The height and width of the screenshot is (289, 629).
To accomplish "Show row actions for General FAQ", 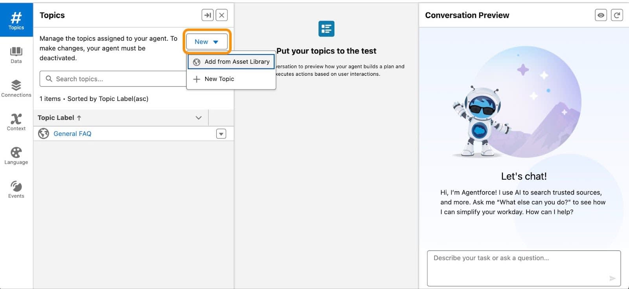I will [x=221, y=134].
